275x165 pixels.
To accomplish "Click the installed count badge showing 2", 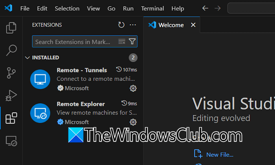I will click(x=133, y=57).
